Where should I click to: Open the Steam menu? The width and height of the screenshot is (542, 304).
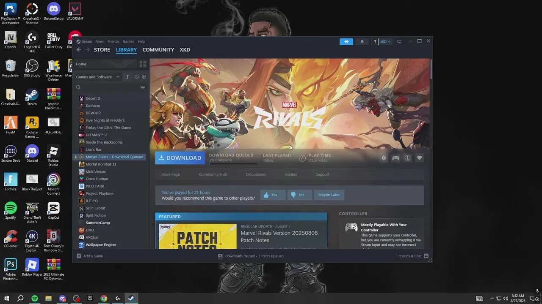click(x=87, y=41)
